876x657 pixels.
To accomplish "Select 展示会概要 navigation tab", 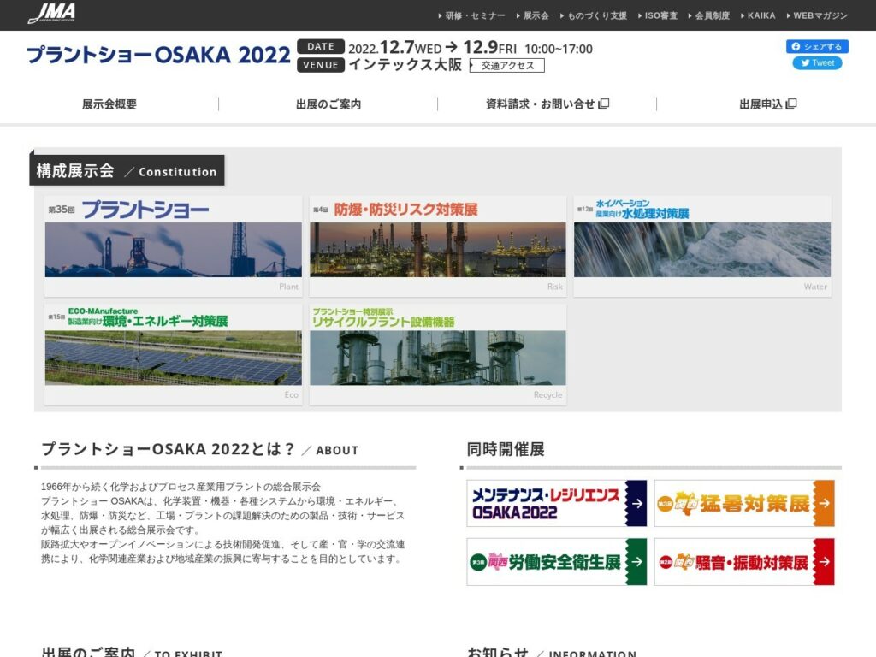I will (x=109, y=104).
